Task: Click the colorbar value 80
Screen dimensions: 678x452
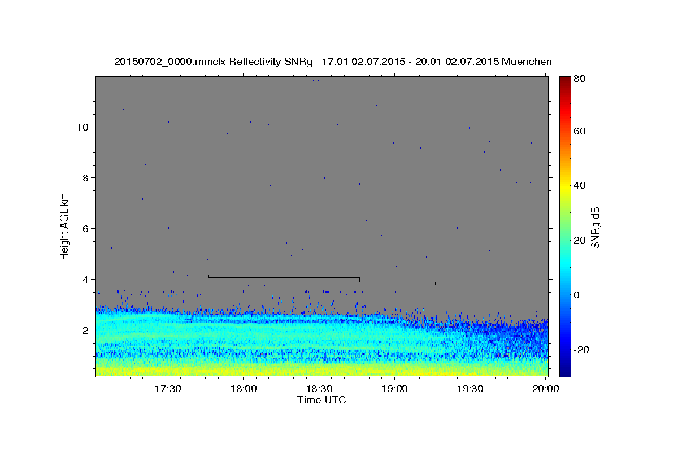Action: point(580,79)
